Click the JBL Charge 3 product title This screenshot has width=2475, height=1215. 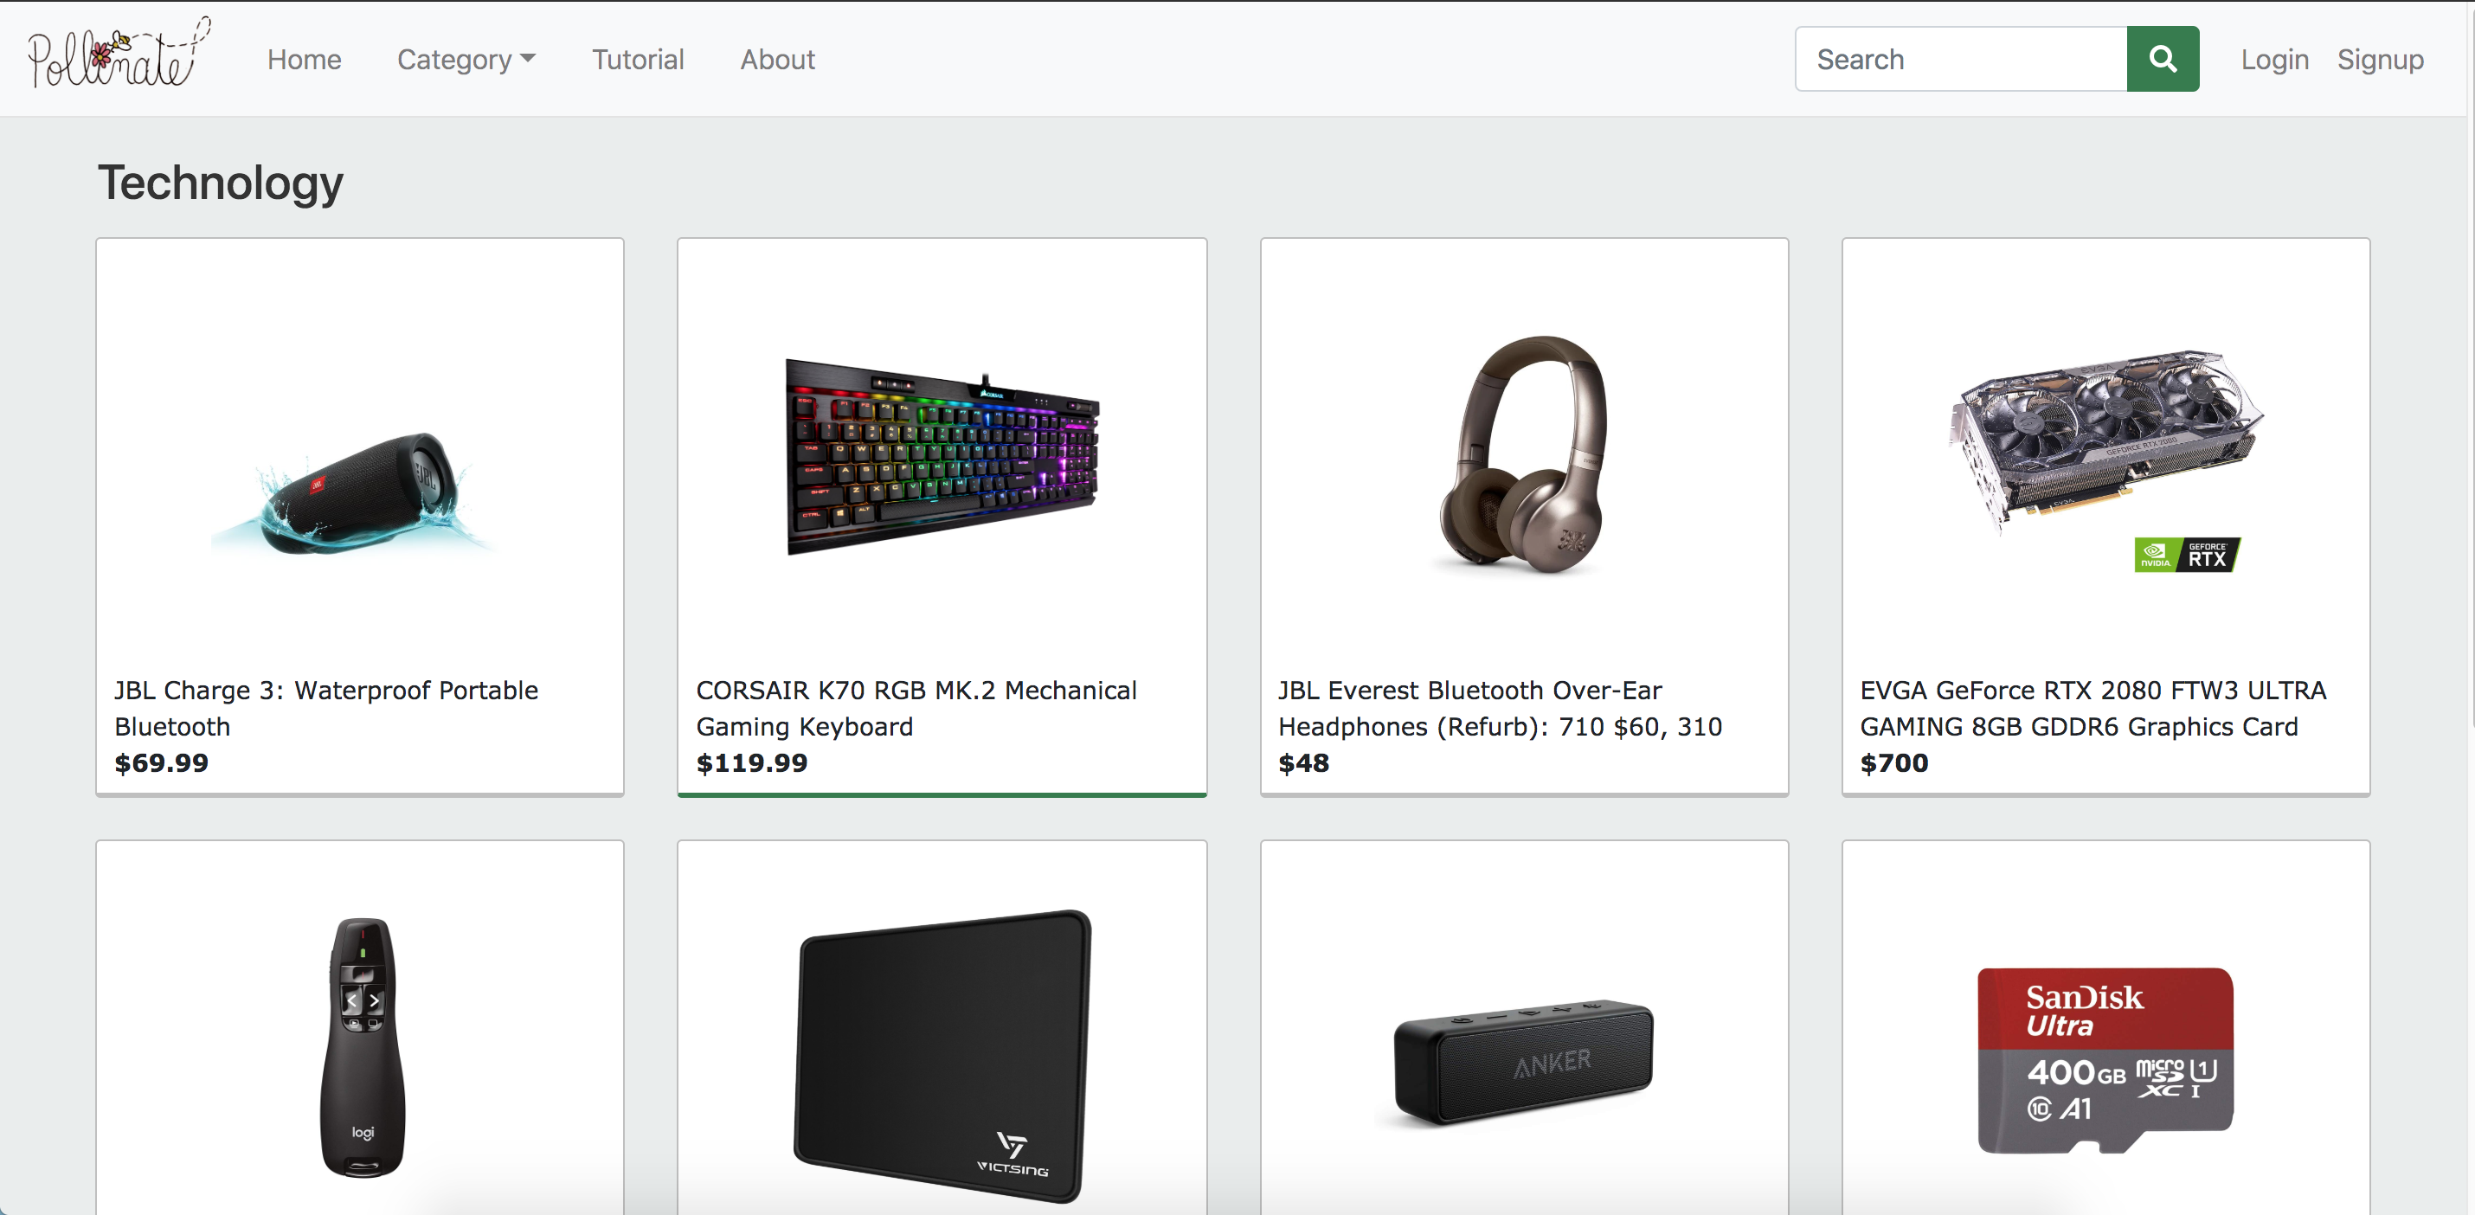(x=325, y=708)
